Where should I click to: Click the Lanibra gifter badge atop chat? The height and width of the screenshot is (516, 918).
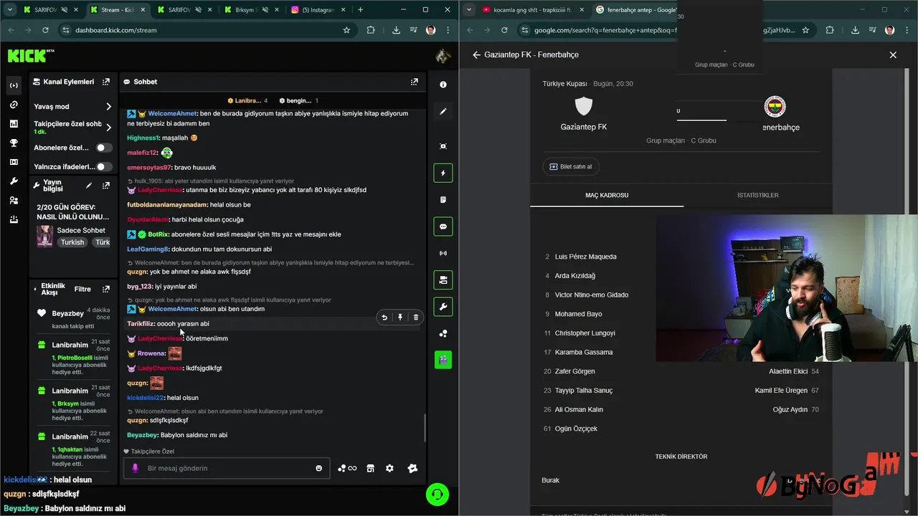pyautogui.click(x=247, y=101)
